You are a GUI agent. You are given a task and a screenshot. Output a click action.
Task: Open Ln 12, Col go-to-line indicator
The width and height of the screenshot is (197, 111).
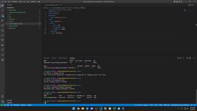(138, 105)
